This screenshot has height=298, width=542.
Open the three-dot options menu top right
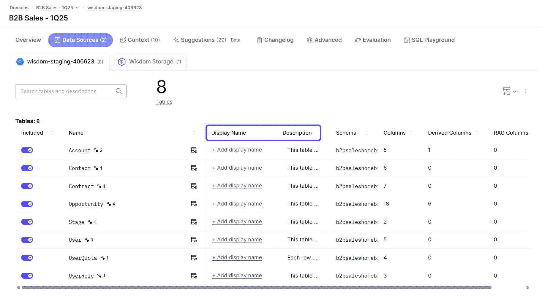click(x=526, y=91)
